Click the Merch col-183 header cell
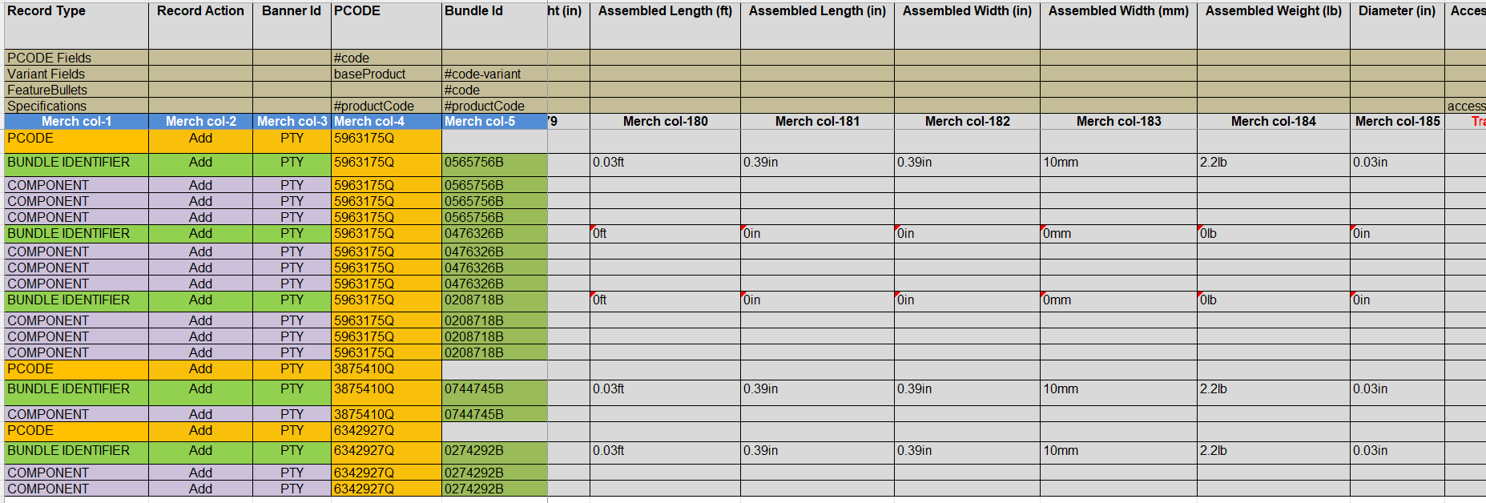Image resolution: width=1486 pixels, height=503 pixels. pos(1118,121)
